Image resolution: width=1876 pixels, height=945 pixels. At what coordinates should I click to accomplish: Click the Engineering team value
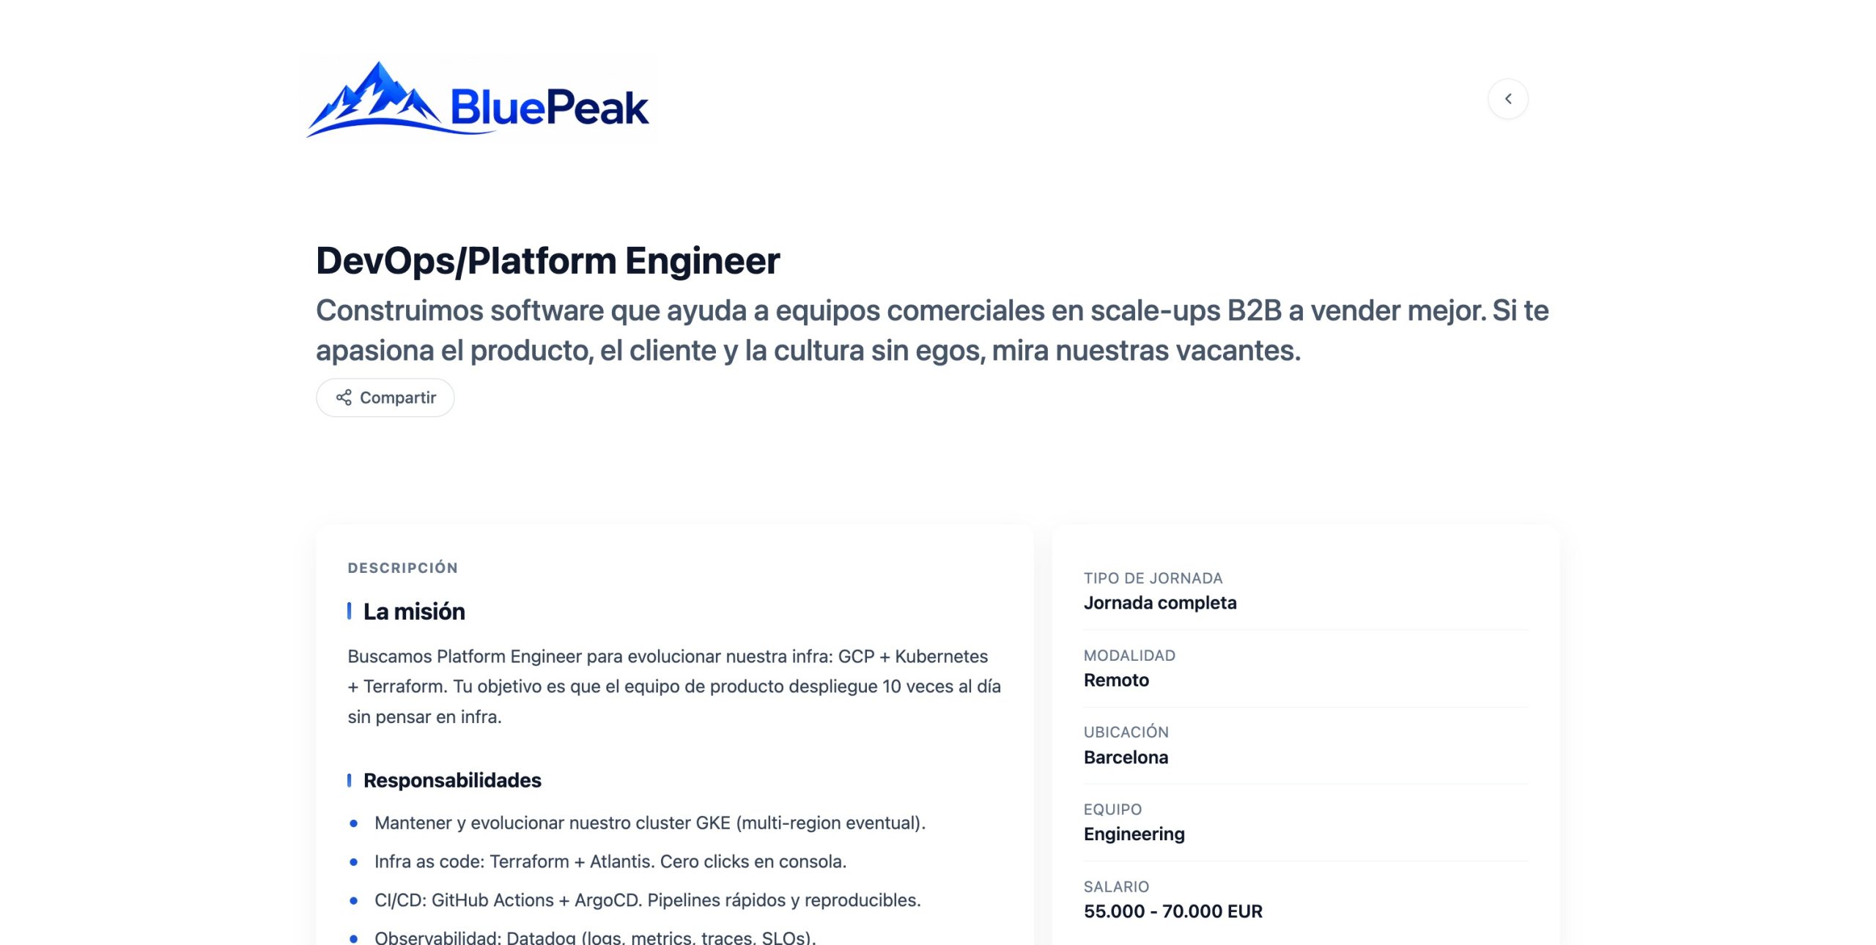pyautogui.click(x=1134, y=834)
